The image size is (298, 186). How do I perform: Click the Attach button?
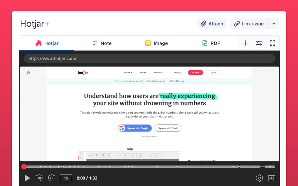coord(212,24)
